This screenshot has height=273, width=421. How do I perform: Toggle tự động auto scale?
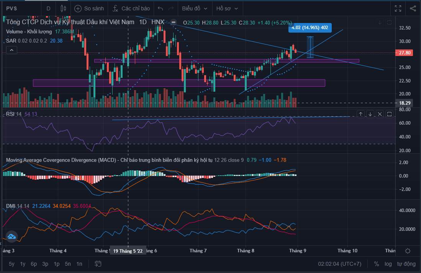(406, 264)
